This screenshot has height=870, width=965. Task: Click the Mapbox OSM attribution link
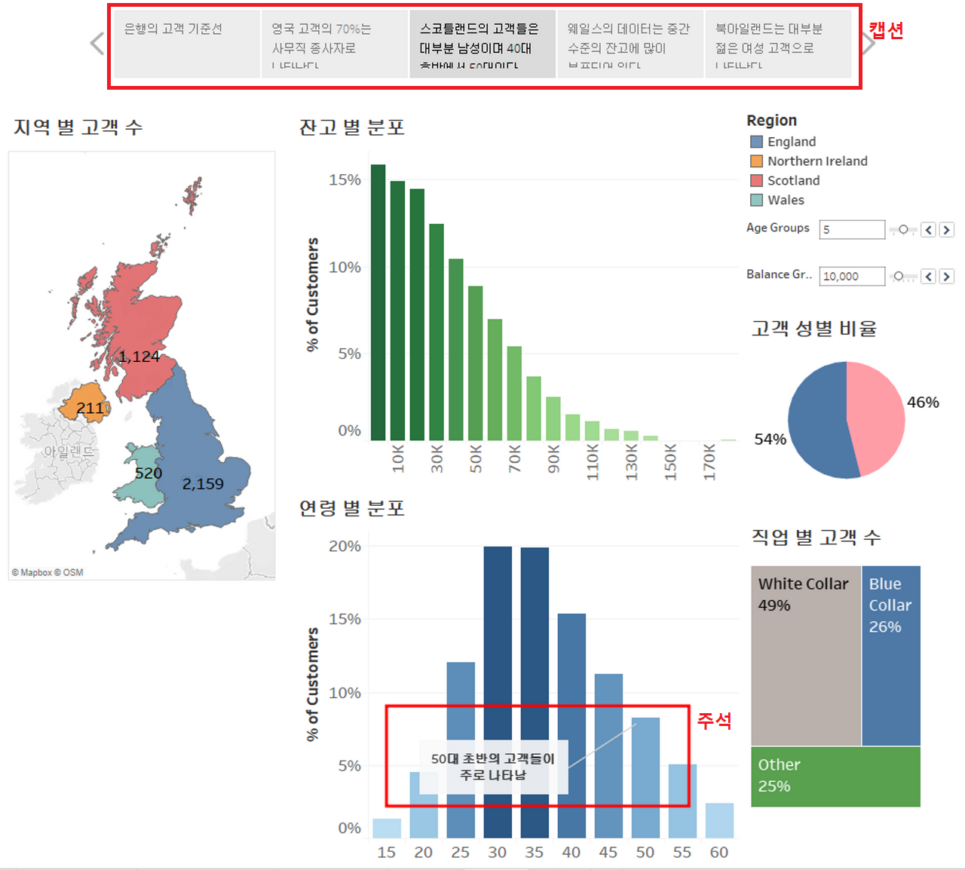click(47, 573)
